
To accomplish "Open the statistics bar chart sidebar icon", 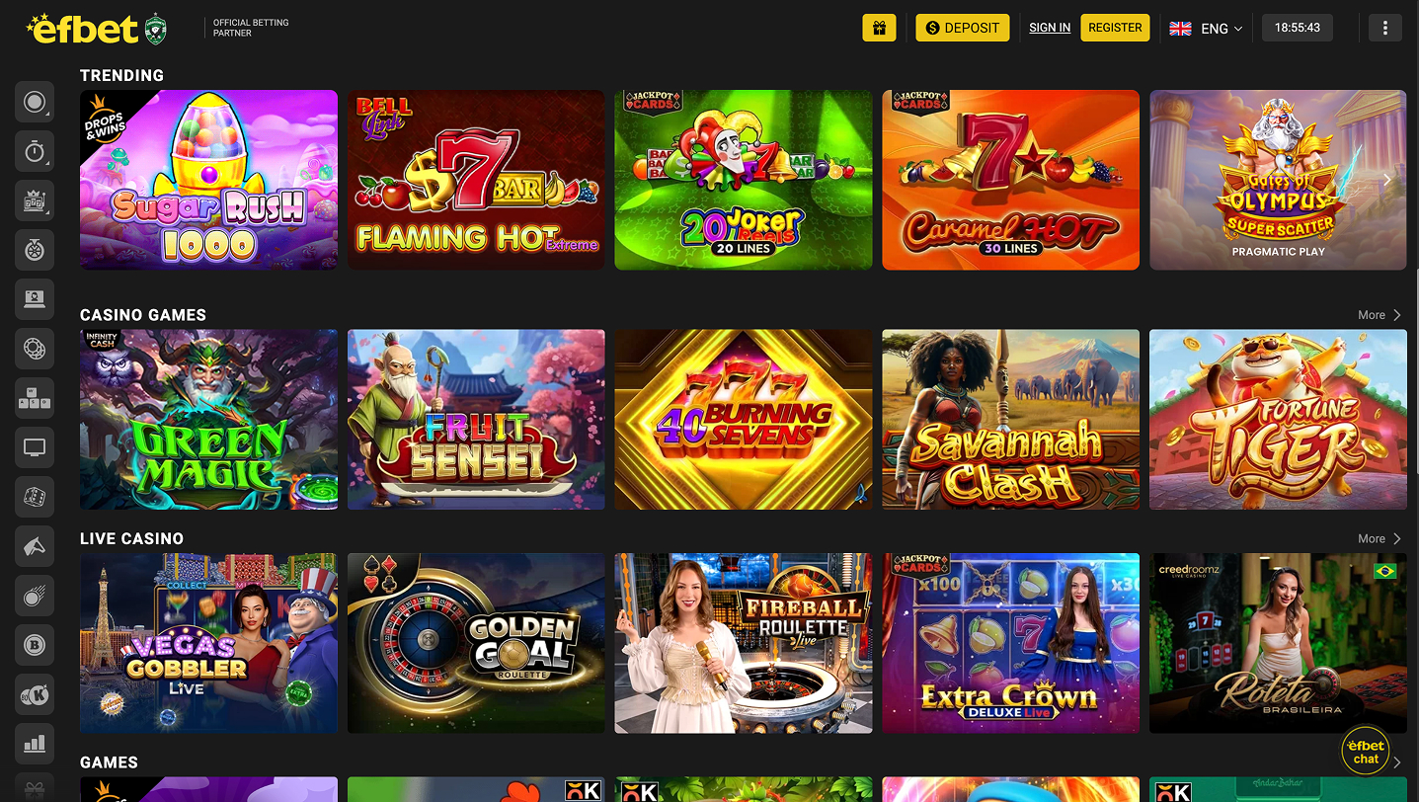I will coord(35,744).
